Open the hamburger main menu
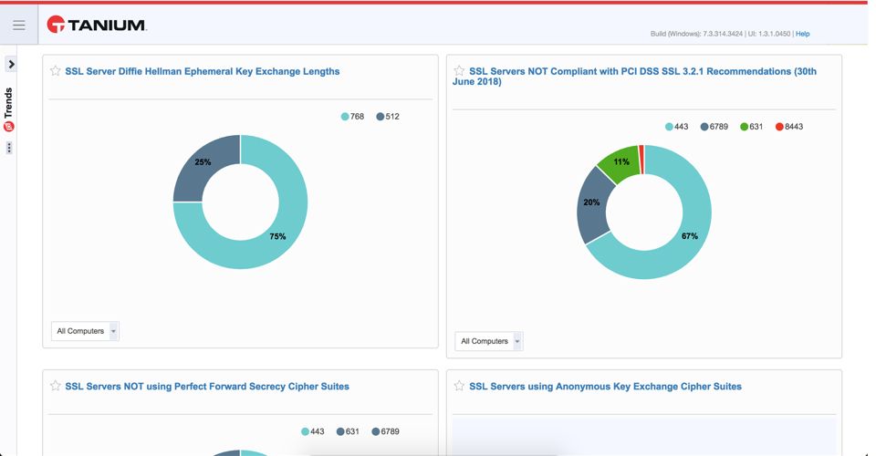 tap(19, 26)
